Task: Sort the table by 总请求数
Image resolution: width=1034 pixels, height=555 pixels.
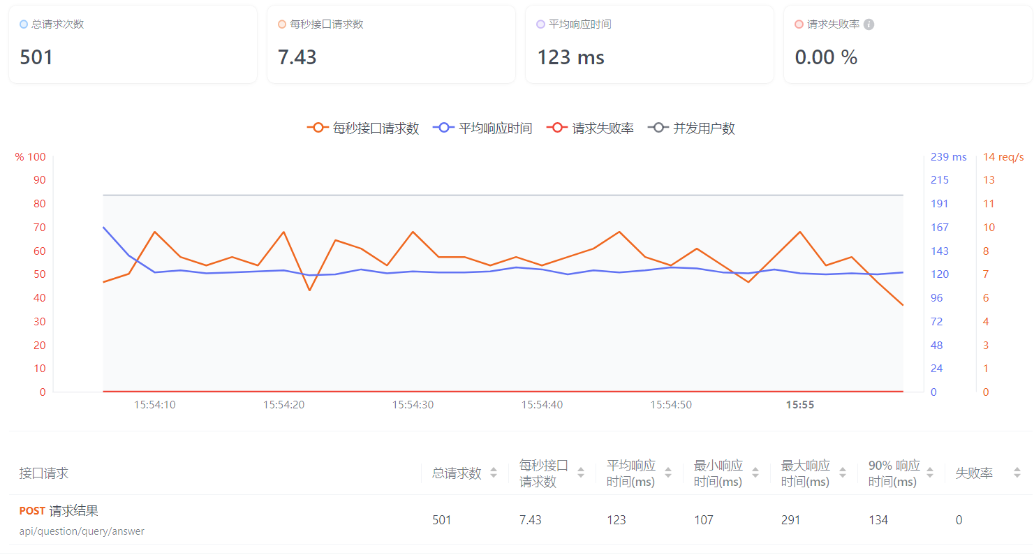Action: click(x=494, y=473)
